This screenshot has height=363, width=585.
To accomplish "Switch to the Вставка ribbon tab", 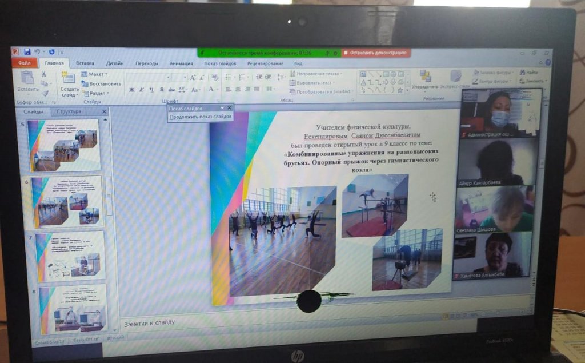I will [x=85, y=63].
